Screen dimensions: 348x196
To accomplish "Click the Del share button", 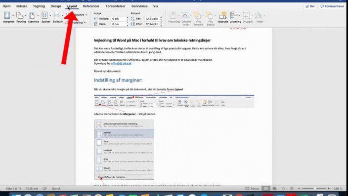I will coord(310,6).
